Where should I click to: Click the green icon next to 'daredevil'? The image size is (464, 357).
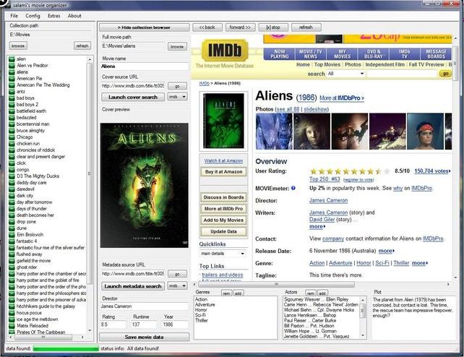tap(12, 189)
